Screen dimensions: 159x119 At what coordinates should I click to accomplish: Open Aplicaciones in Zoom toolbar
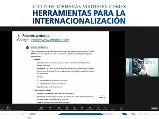(x=105, y=108)
